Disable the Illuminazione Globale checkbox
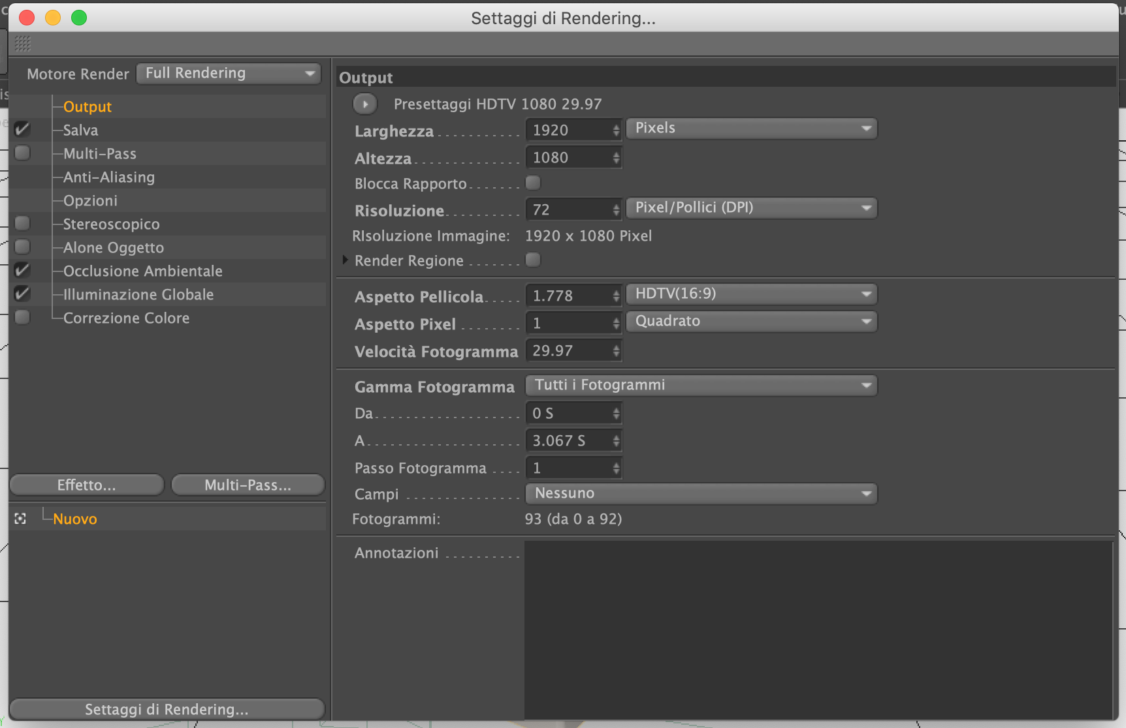The width and height of the screenshot is (1126, 728). (x=22, y=294)
